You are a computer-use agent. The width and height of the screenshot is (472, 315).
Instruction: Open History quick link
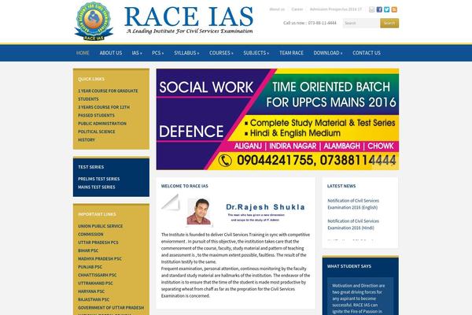click(87, 140)
